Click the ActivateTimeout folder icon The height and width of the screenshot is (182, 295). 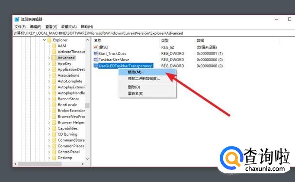(x=54, y=52)
